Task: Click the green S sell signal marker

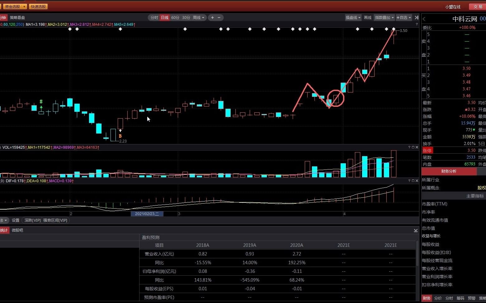Action: [x=41, y=102]
